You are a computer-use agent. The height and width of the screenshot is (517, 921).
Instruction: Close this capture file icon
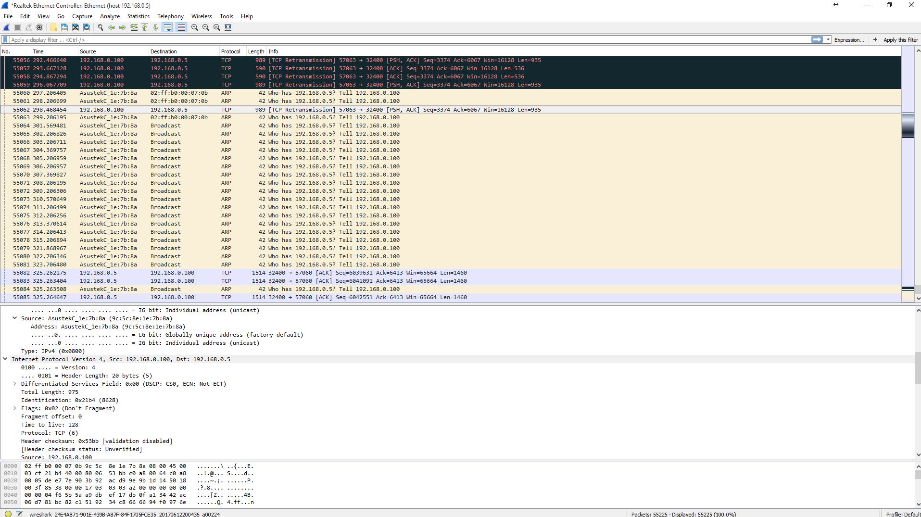coord(76,27)
